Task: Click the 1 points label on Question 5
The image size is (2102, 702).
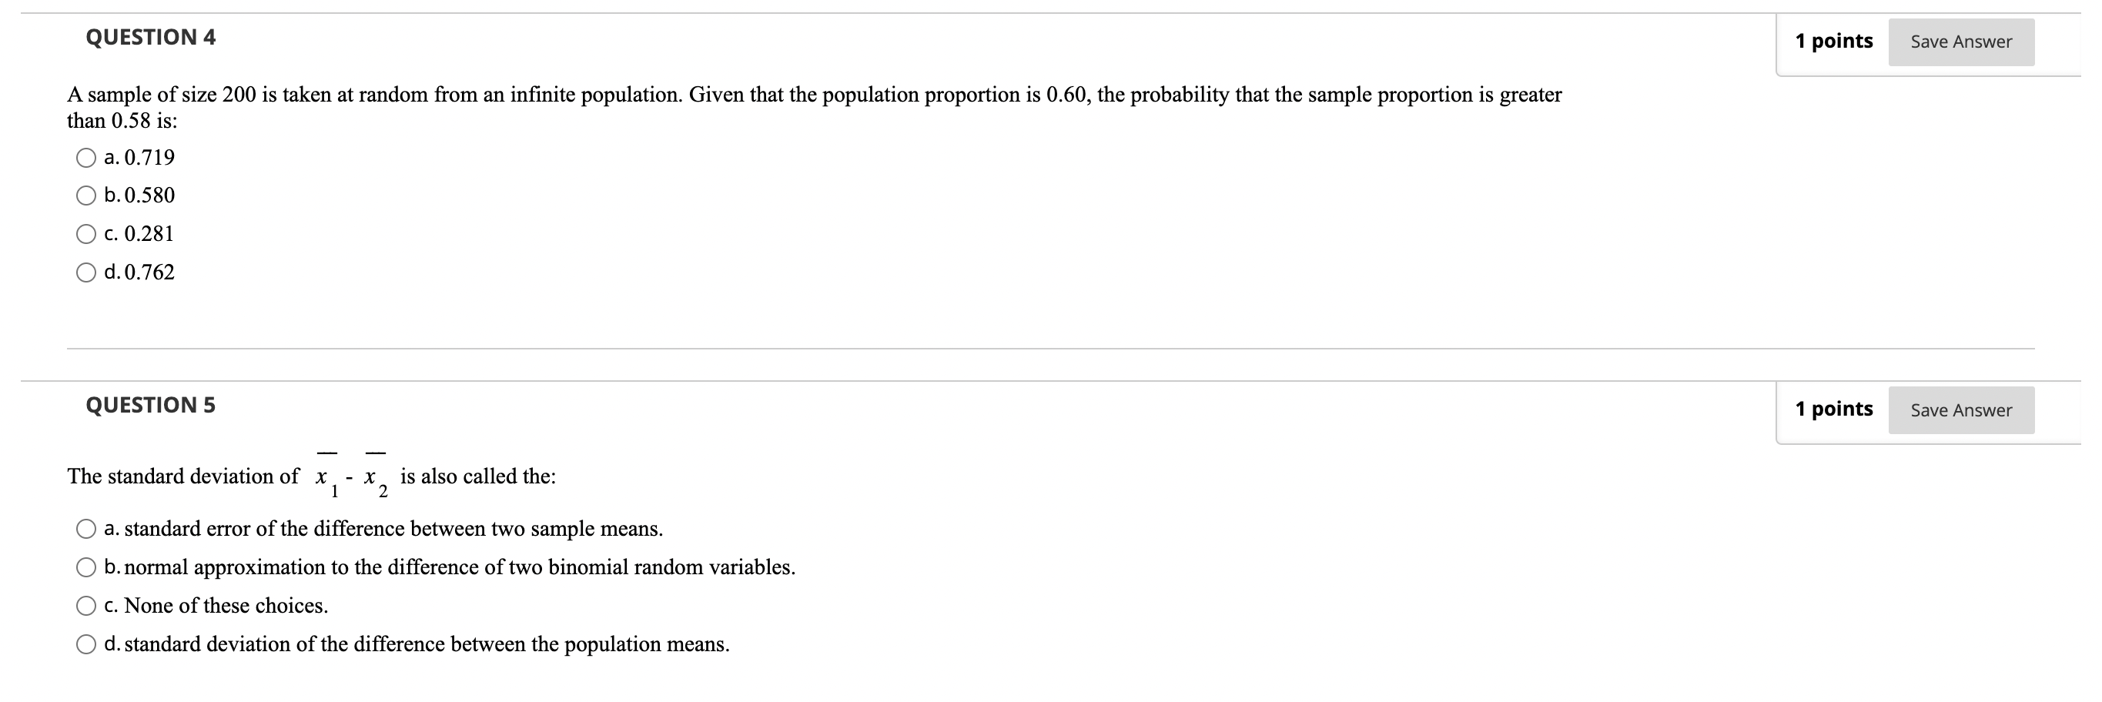Action: 1835,409
